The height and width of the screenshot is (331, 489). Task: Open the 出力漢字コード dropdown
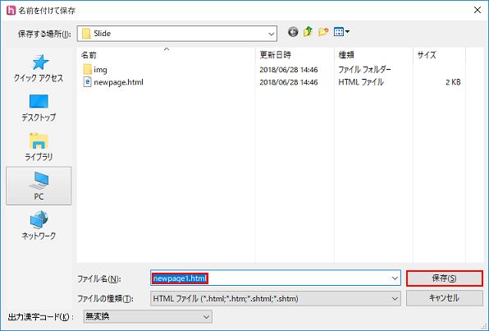(x=148, y=317)
